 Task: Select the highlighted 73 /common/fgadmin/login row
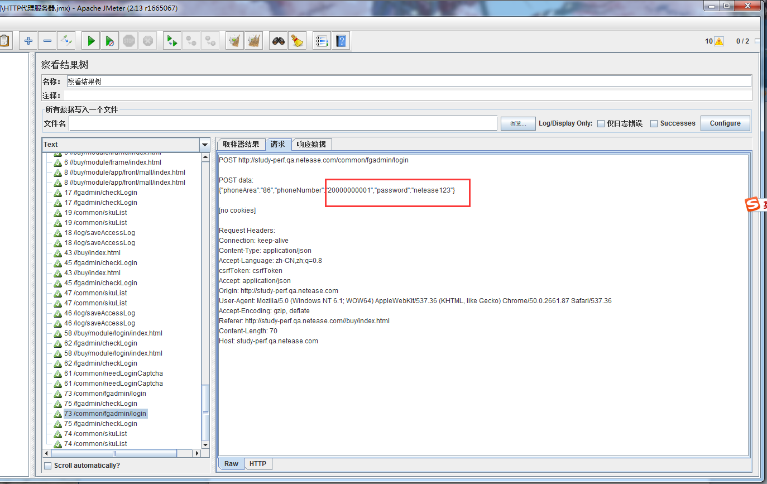click(105, 414)
